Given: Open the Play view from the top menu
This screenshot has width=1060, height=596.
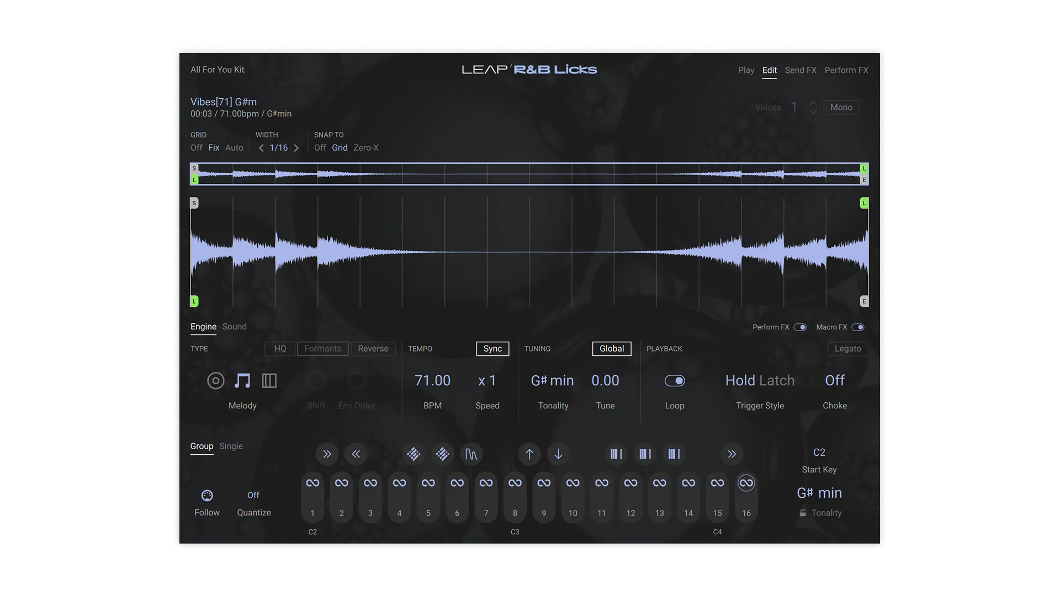Looking at the screenshot, I should coord(746,70).
